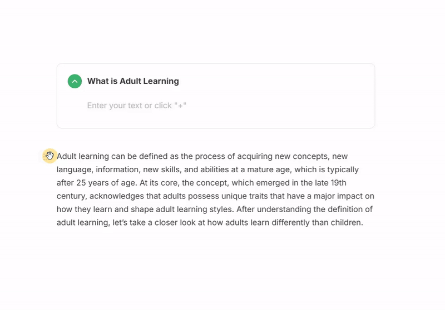
Task: Click the word "children" ending the paragraph
Action: pyautogui.click(x=345, y=223)
